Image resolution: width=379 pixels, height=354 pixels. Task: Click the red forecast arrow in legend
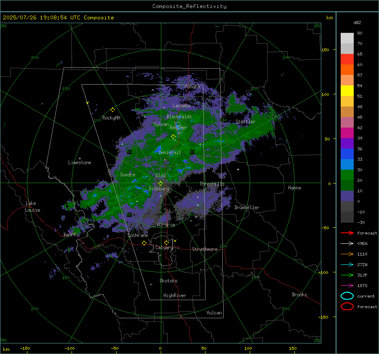[347, 233]
